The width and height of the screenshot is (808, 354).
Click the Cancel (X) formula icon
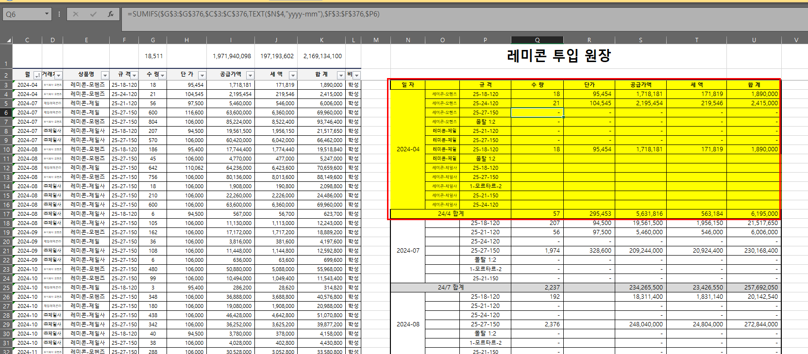click(76, 14)
